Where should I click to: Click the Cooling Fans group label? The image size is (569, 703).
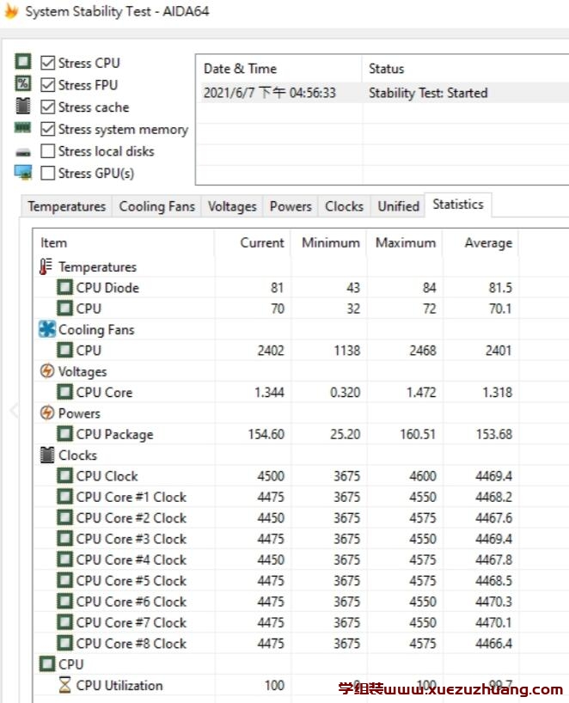click(96, 329)
